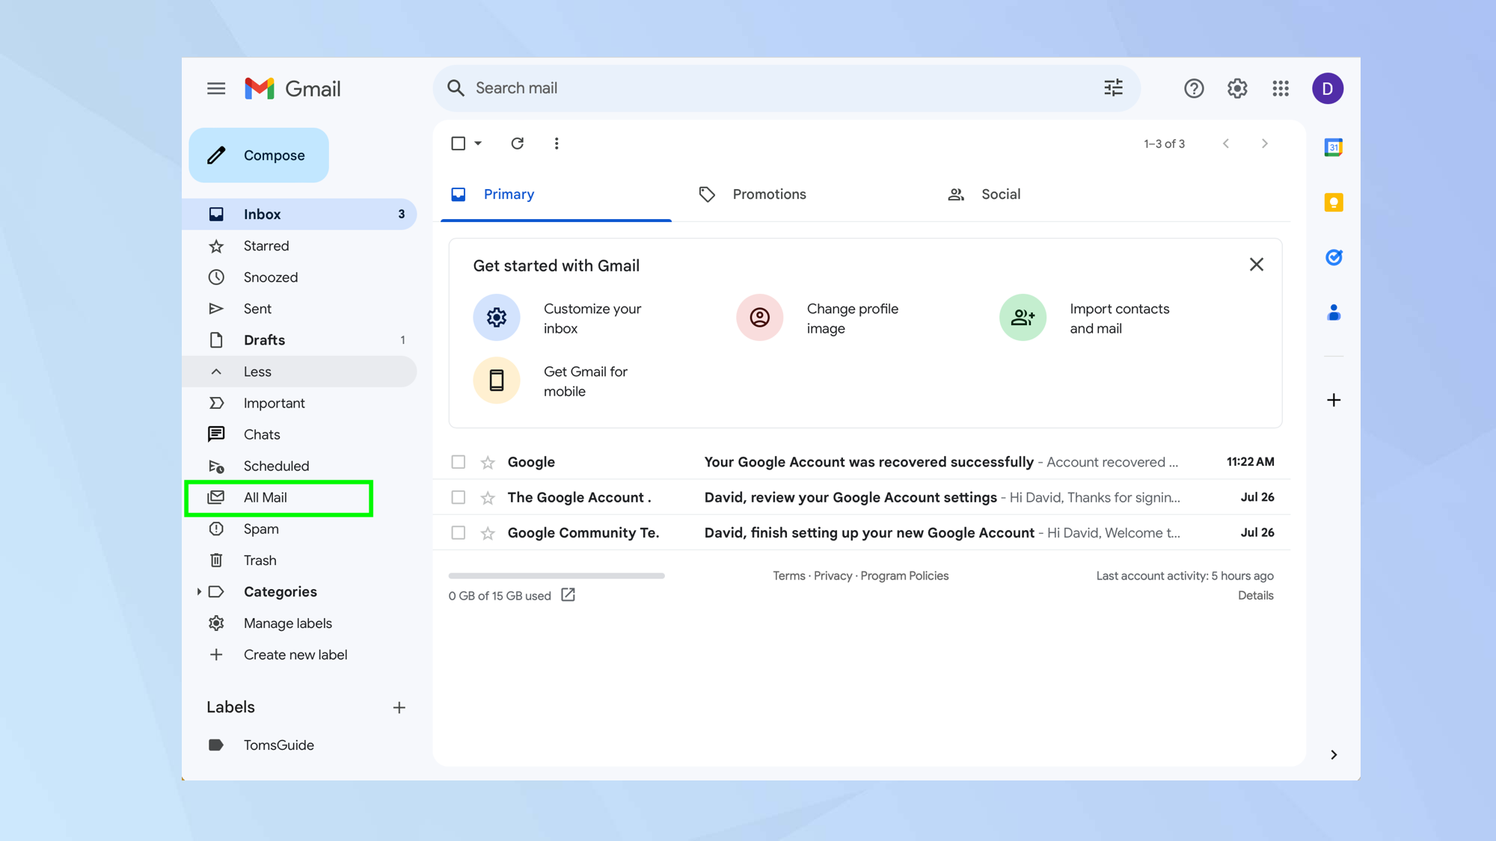
Task: Open Google Keep side panel
Action: pos(1334,203)
